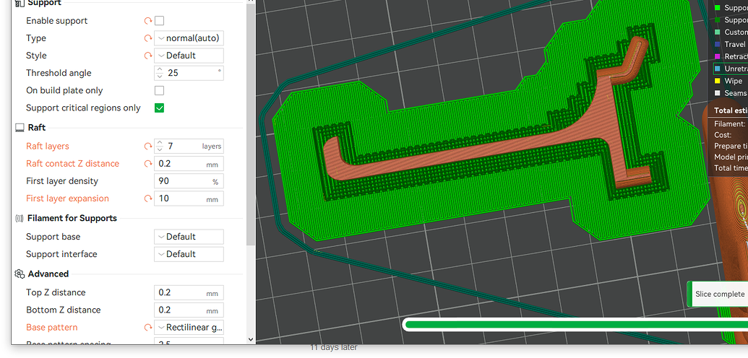Tick the Enable support checkbox
This screenshot has width=748, height=358.
pyautogui.click(x=159, y=20)
